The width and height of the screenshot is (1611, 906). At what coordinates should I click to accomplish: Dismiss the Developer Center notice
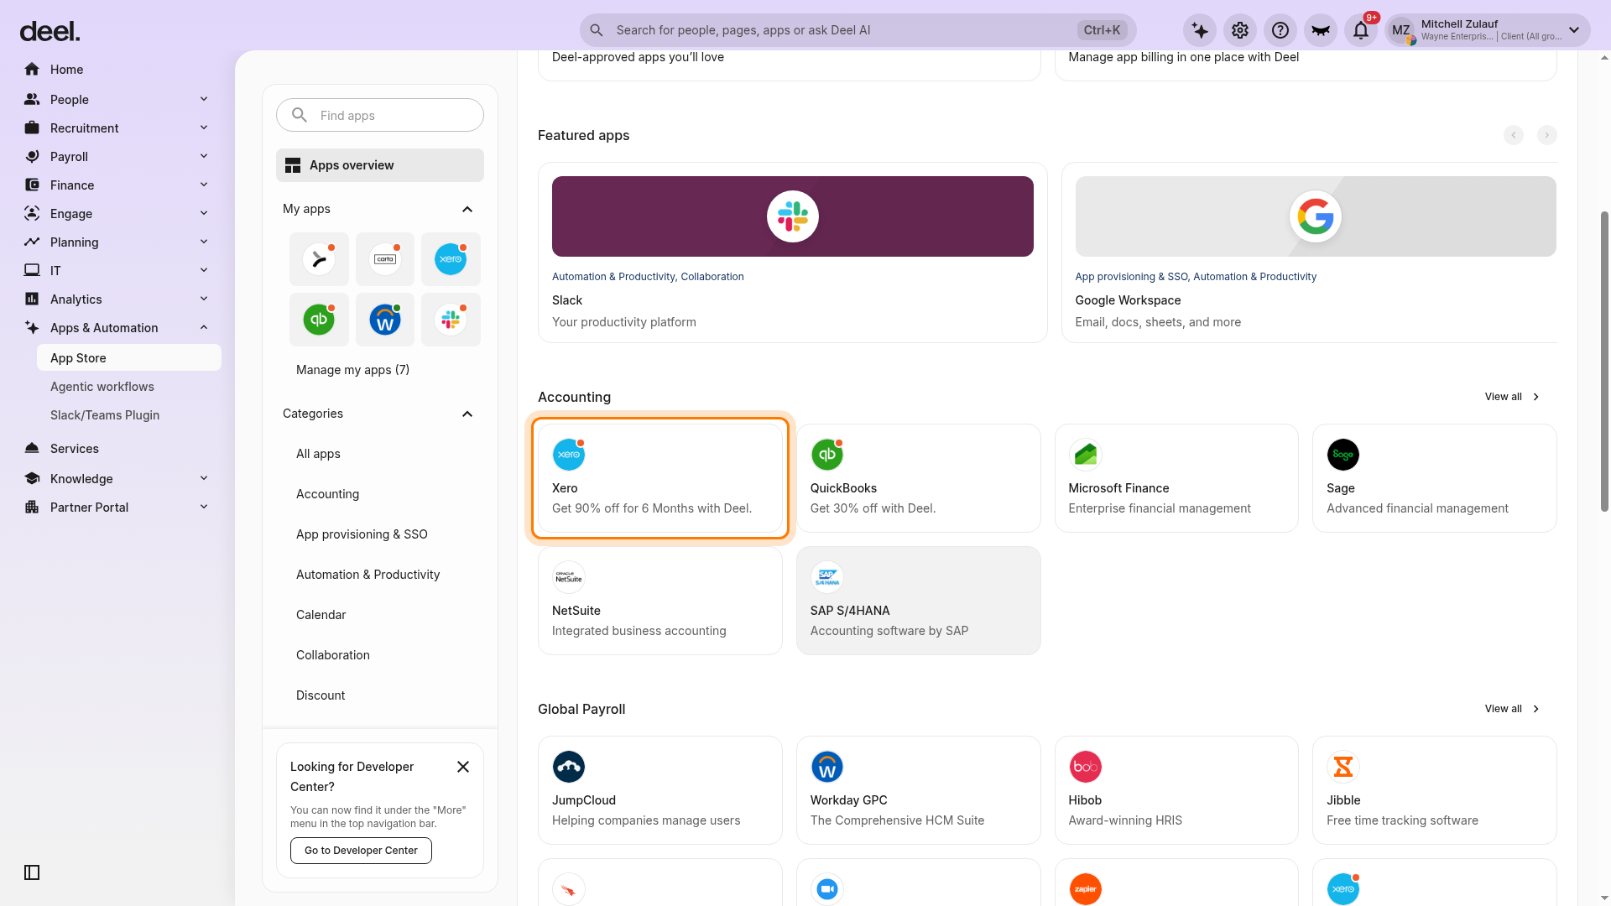coord(463,767)
